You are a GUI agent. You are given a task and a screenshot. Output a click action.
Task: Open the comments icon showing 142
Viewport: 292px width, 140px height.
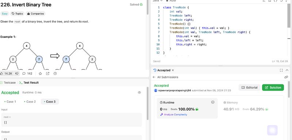24,73
